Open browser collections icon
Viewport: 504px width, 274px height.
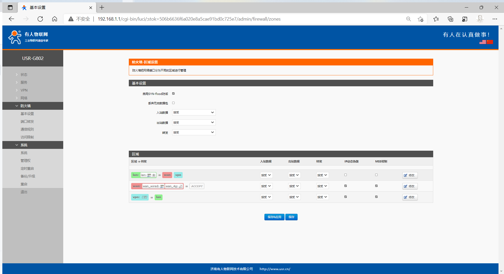[x=450, y=19]
